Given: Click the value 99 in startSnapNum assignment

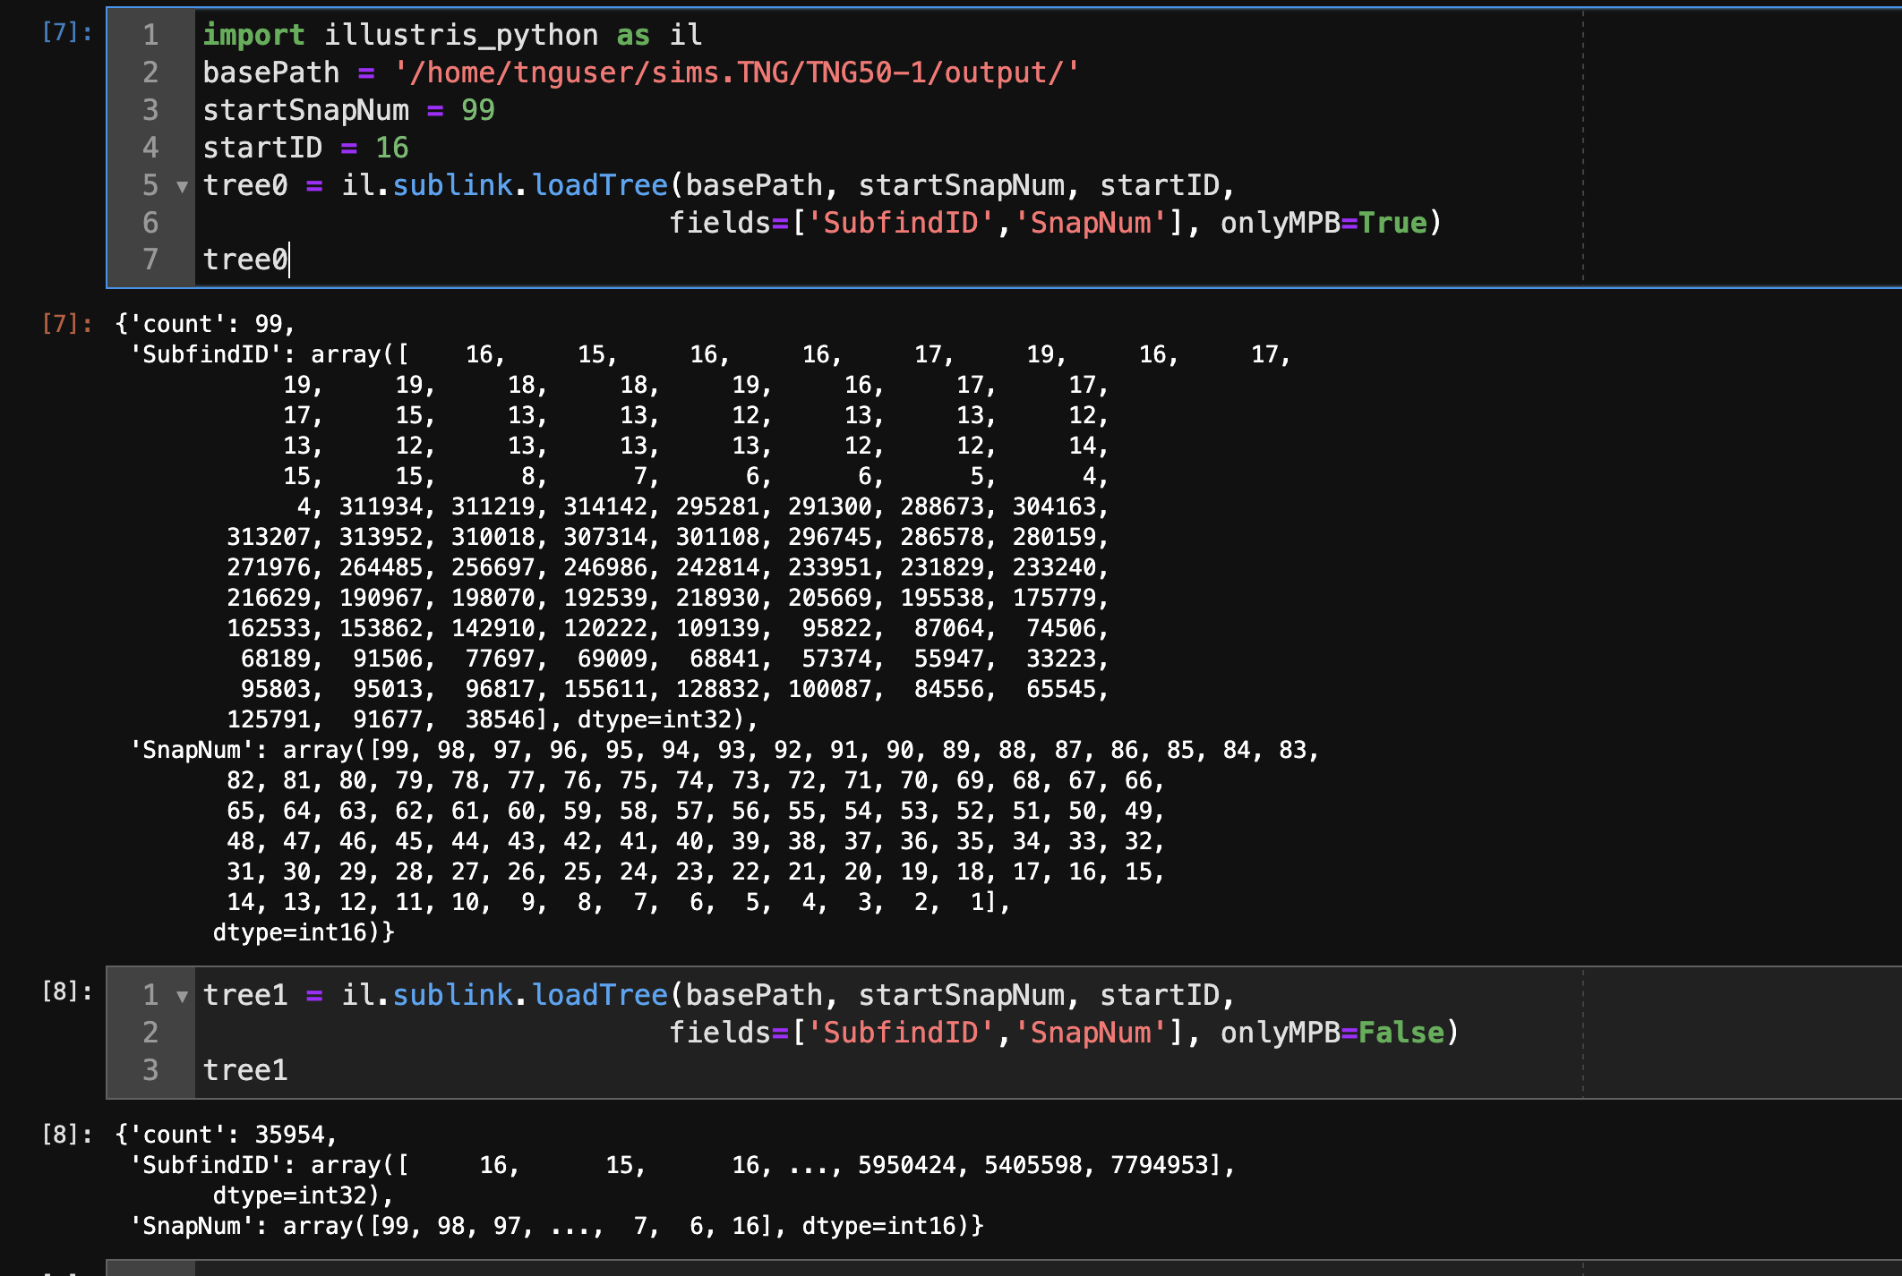Looking at the screenshot, I should (478, 110).
